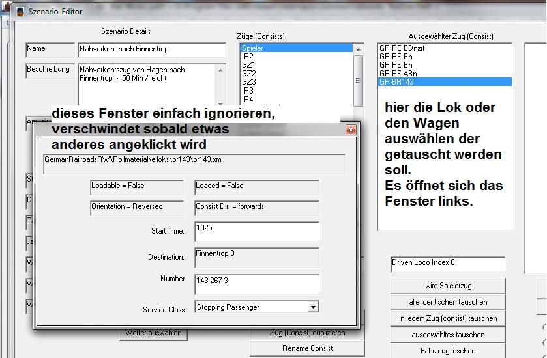Select the Spieler consist in the list

(296, 48)
